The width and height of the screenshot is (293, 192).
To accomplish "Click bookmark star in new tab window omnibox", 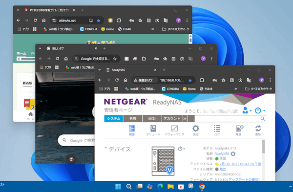I will (115, 59).
